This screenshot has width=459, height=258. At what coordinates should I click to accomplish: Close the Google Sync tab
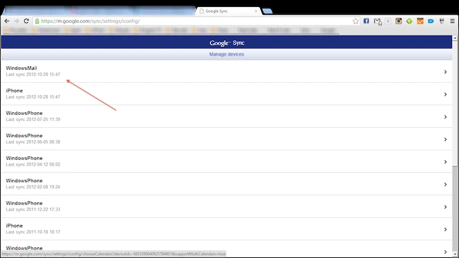point(256,11)
